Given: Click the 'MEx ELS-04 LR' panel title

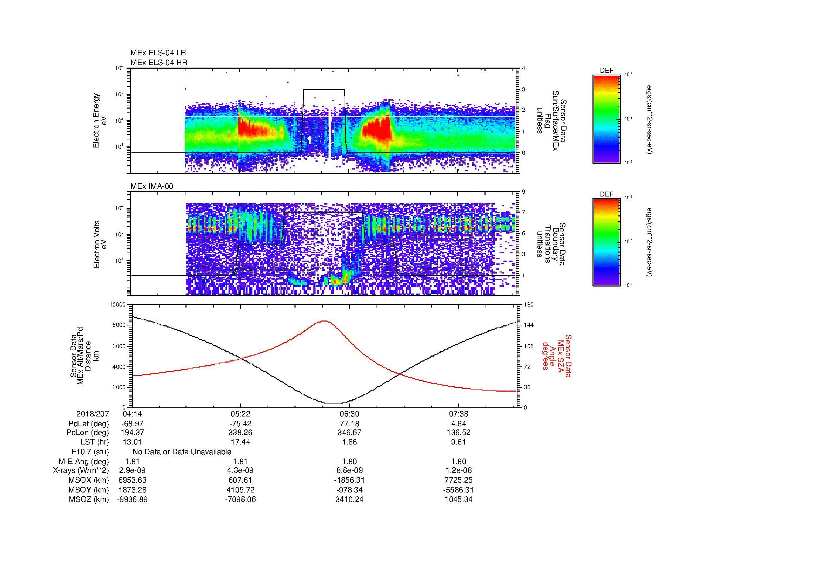Looking at the screenshot, I should click(x=158, y=53).
